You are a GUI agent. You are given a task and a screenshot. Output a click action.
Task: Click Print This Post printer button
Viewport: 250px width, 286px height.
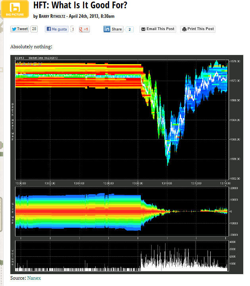pos(198,29)
